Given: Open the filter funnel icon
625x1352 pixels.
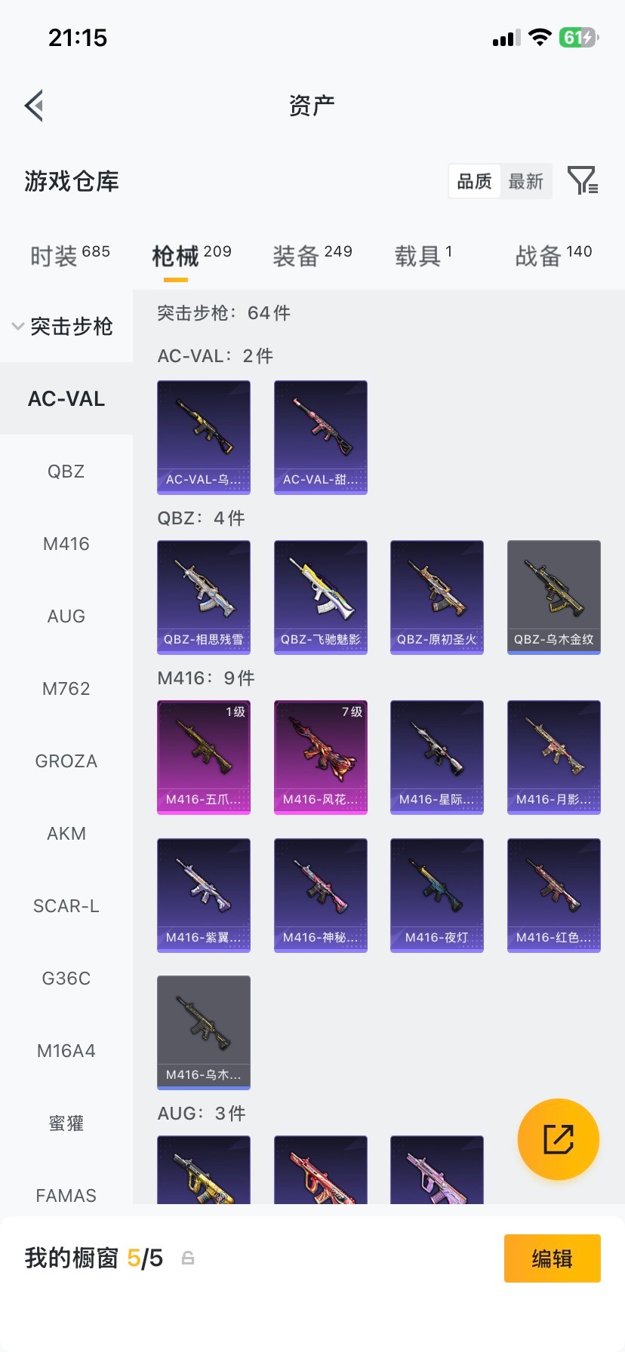Looking at the screenshot, I should click(583, 181).
